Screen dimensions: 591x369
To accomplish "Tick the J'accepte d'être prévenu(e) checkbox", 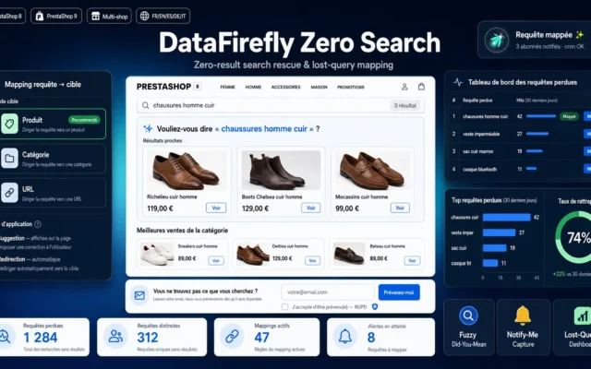I will (285, 307).
